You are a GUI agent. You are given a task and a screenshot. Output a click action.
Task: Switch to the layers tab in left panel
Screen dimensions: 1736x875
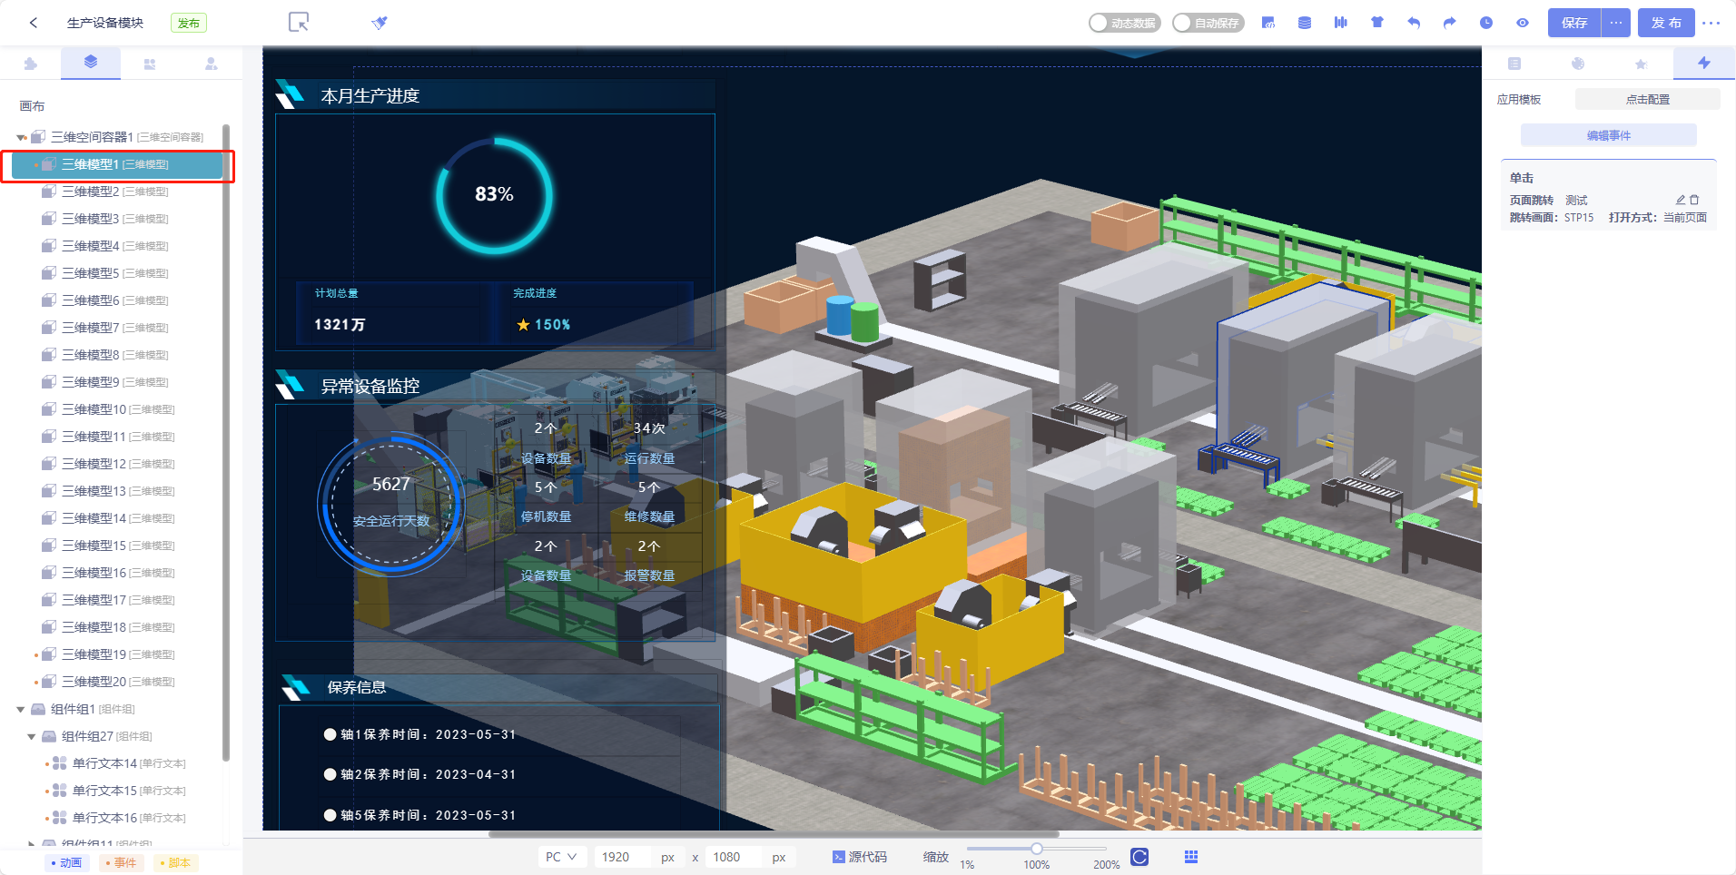point(91,63)
